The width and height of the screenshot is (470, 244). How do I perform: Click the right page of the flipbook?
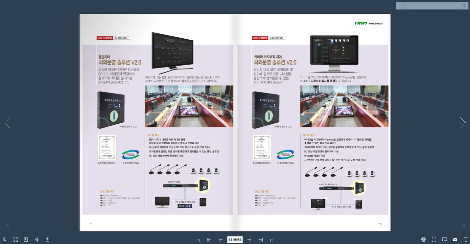(313, 122)
